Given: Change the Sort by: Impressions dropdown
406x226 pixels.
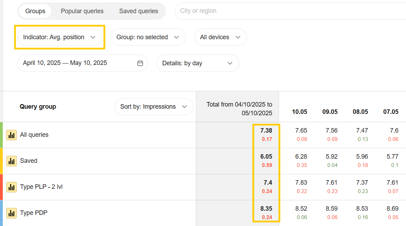Looking at the screenshot, I should click(x=153, y=107).
